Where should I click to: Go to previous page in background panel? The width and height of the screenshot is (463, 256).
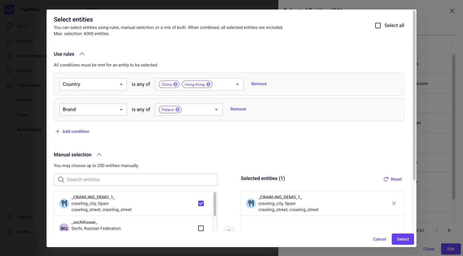coord(437,230)
